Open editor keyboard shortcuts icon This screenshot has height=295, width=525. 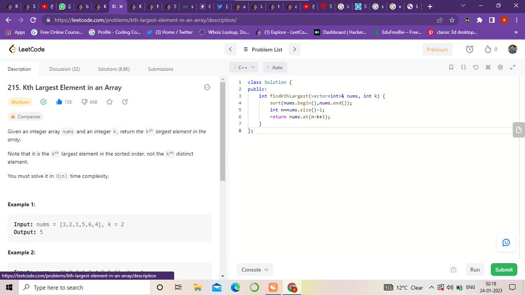tap(487, 68)
